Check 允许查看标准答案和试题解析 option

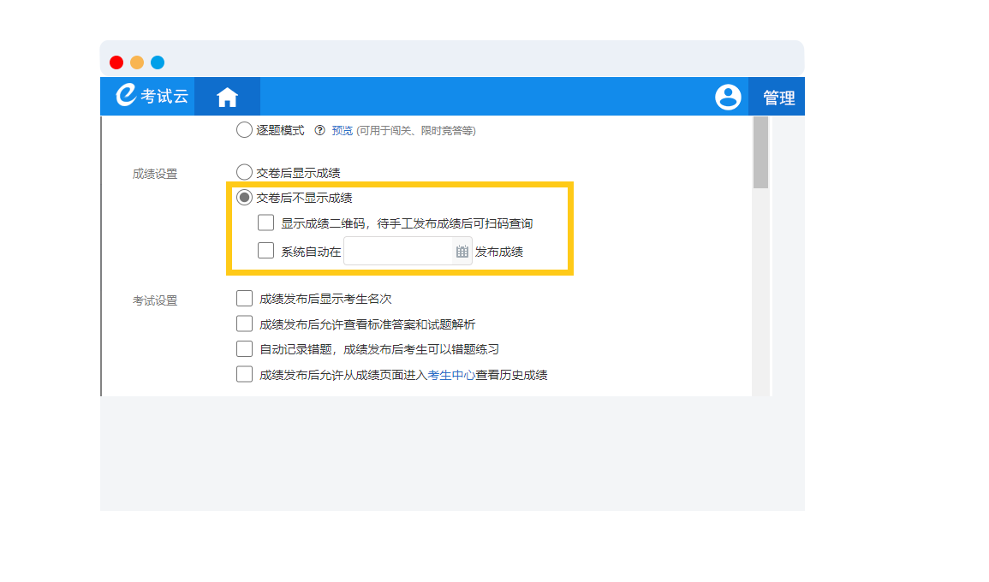coord(245,324)
